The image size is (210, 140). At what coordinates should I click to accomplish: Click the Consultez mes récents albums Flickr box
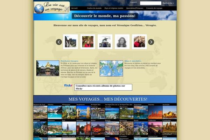pyautogui.click(x=103, y=87)
